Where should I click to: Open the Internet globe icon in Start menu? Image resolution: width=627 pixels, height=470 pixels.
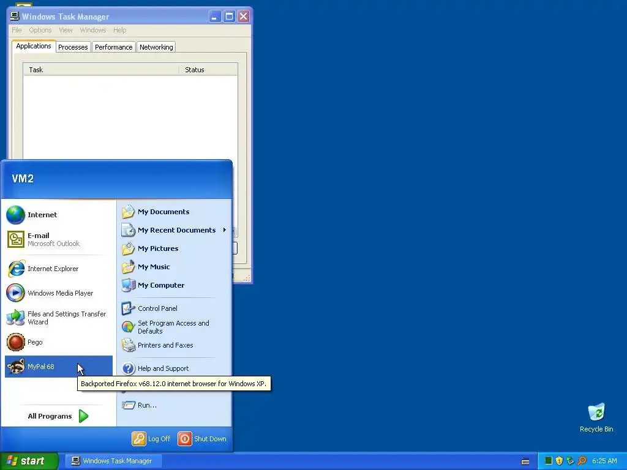click(x=15, y=215)
